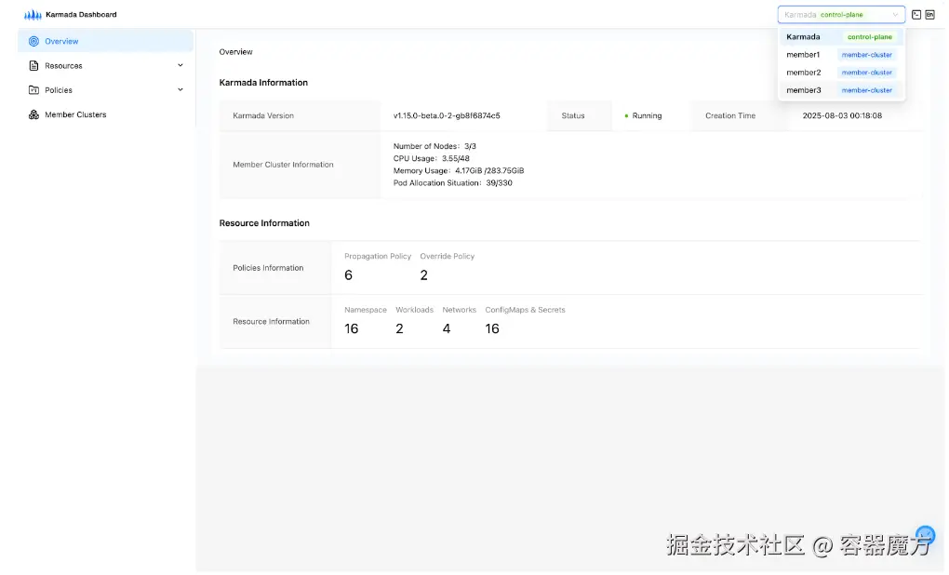Click the Pod Allocation Situation 39/330 line
The width and height of the screenshot is (949, 575).
453,182
